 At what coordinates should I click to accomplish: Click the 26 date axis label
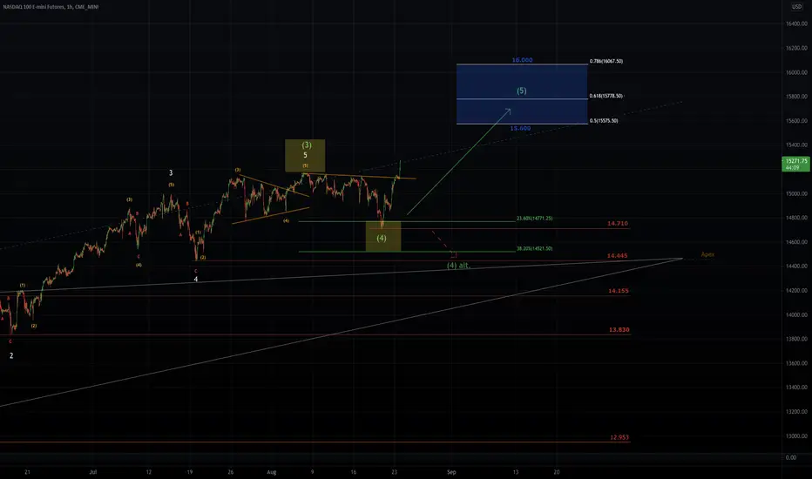[x=231, y=472]
